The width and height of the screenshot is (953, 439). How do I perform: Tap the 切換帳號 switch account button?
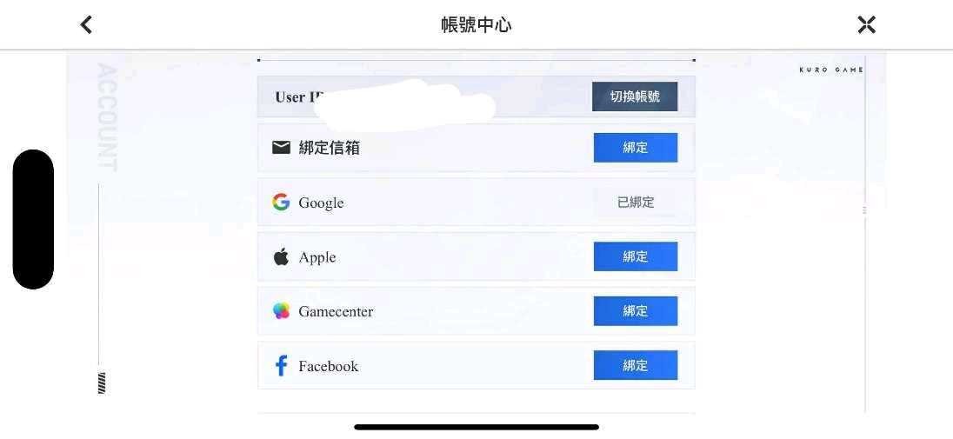point(635,96)
